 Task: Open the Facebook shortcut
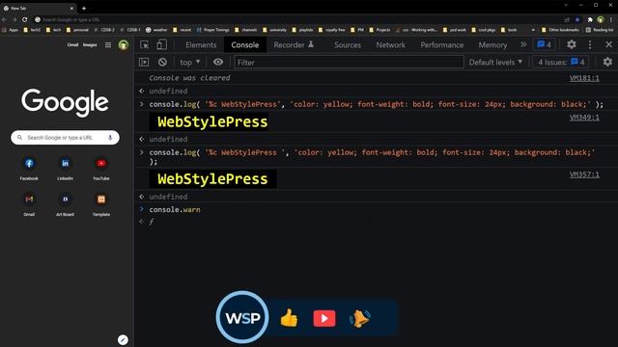pos(29,168)
